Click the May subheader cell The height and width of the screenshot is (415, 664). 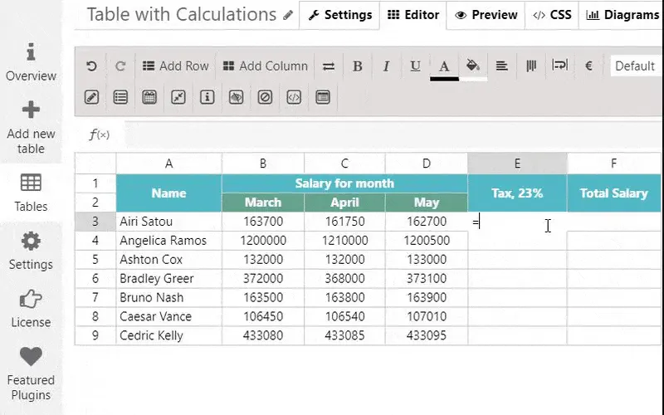tap(427, 203)
